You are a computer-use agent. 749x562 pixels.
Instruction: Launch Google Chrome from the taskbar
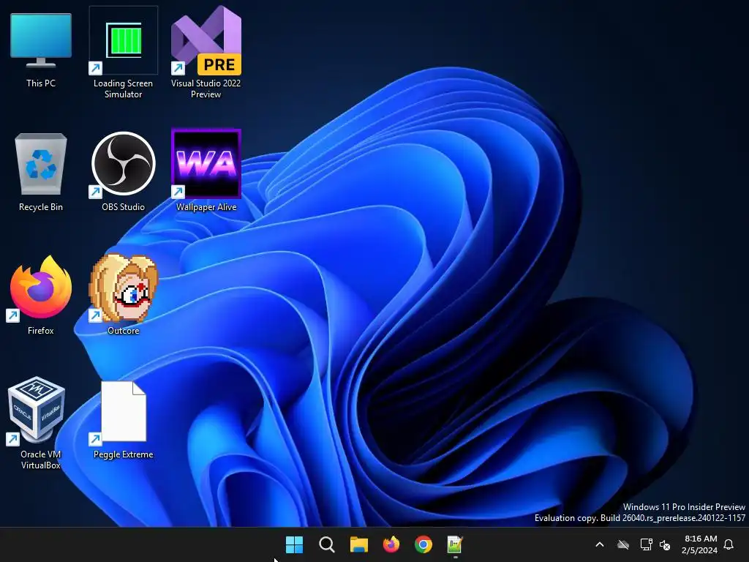point(424,544)
